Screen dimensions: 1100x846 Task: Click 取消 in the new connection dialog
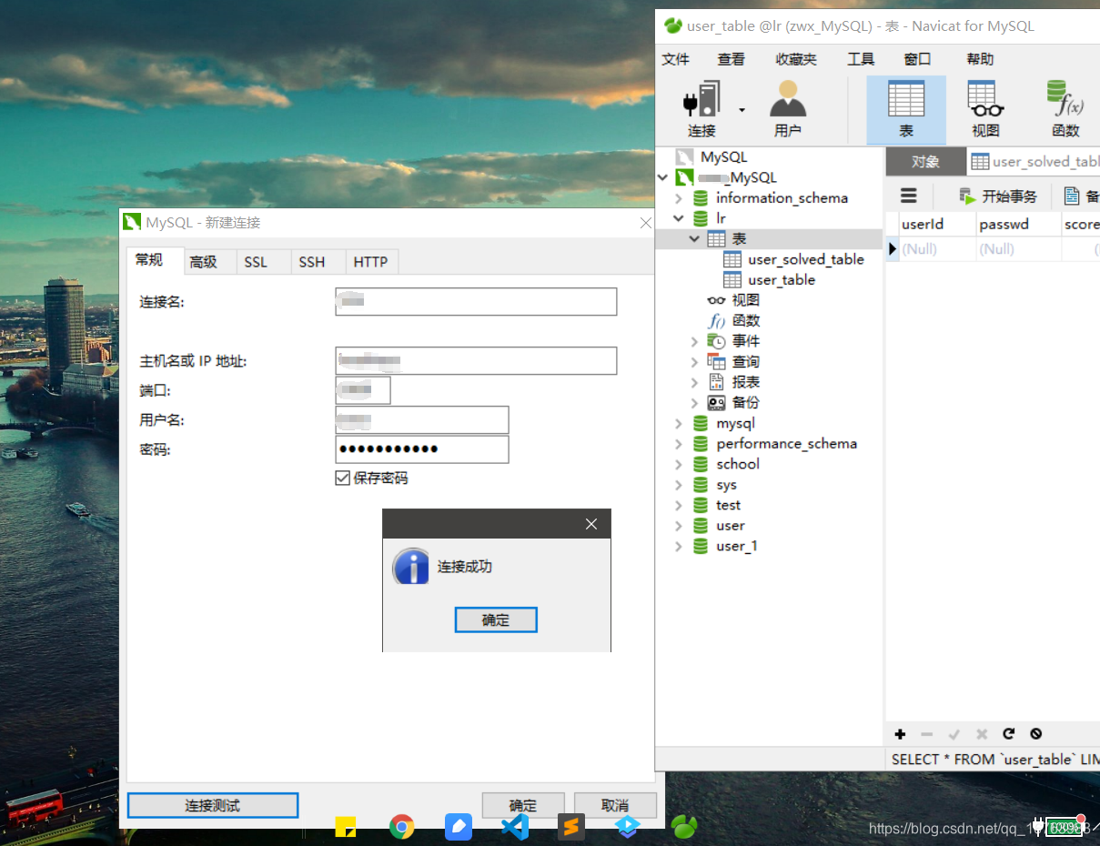(615, 805)
